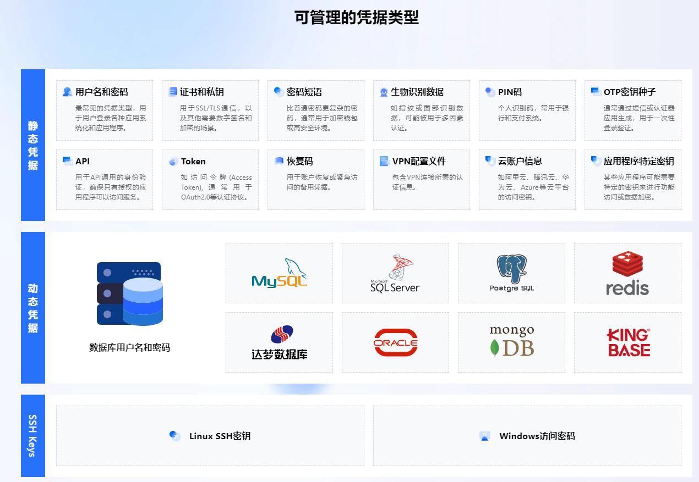Click the PIN码 card icon

pyautogui.click(x=490, y=92)
